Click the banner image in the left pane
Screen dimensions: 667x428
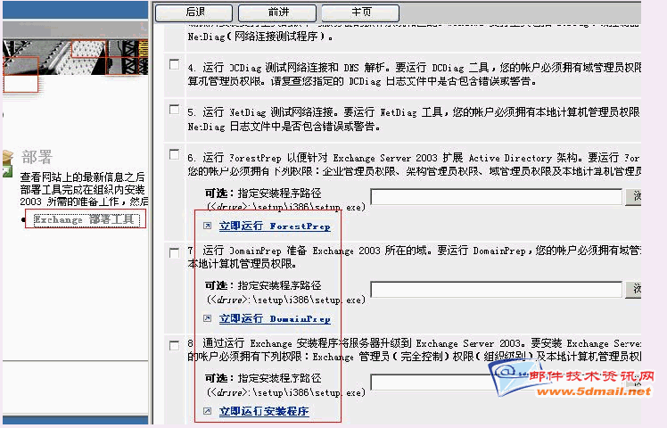coord(75,58)
